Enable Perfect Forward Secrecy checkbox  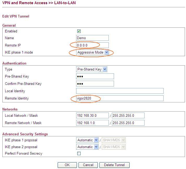79,153
